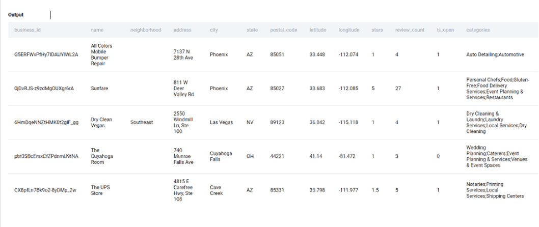Click the categories column header
Screen dimensions: 539x227
point(478,30)
